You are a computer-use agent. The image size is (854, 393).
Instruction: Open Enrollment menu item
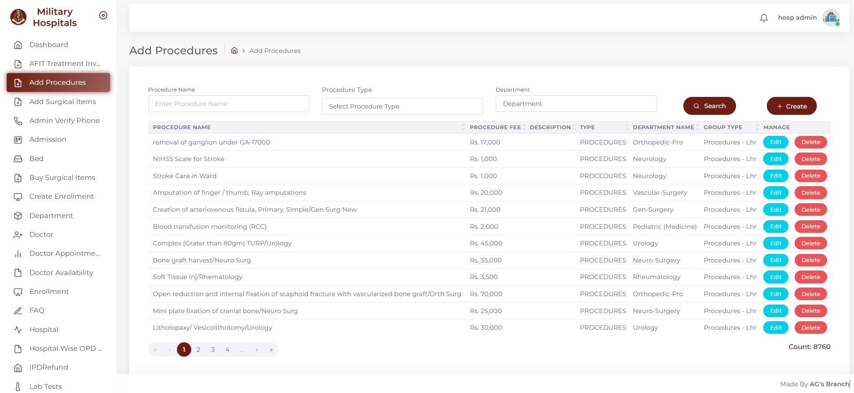[58, 292]
